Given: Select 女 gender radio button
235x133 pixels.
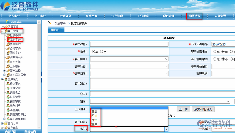Looking at the screenshot, I should (102, 52).
